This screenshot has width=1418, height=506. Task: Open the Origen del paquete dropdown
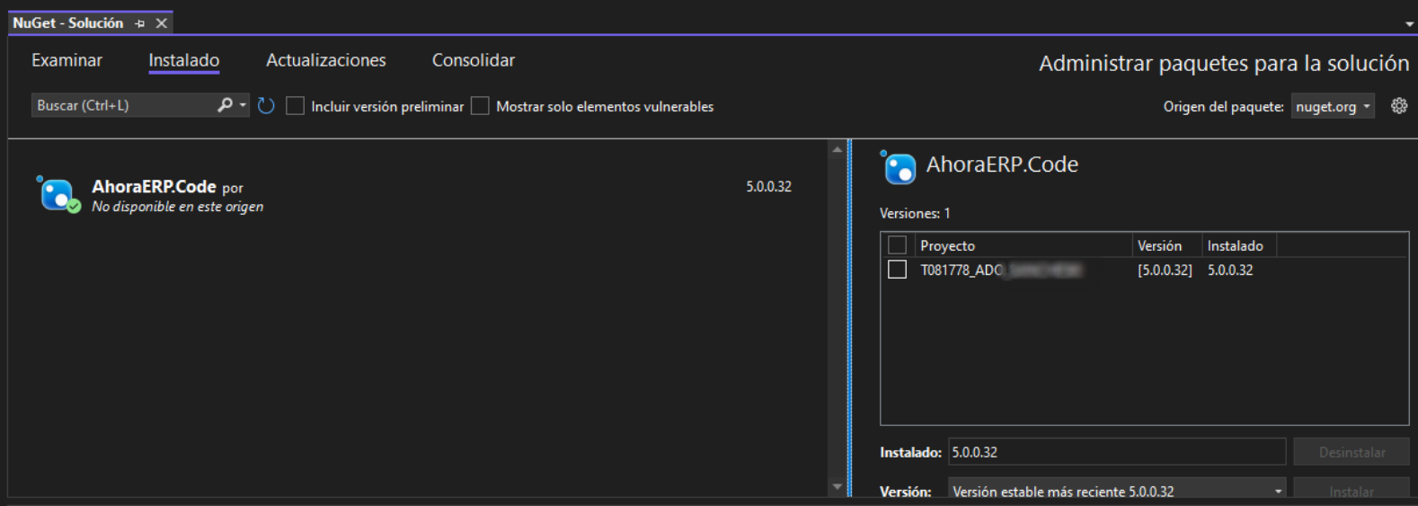[x=1333, y=106]
